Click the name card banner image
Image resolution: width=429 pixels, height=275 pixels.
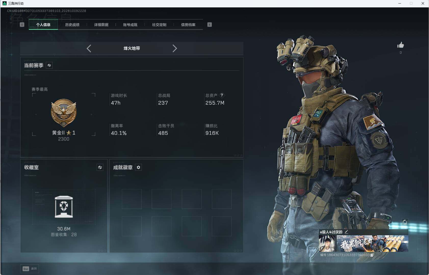click(372, 243)
